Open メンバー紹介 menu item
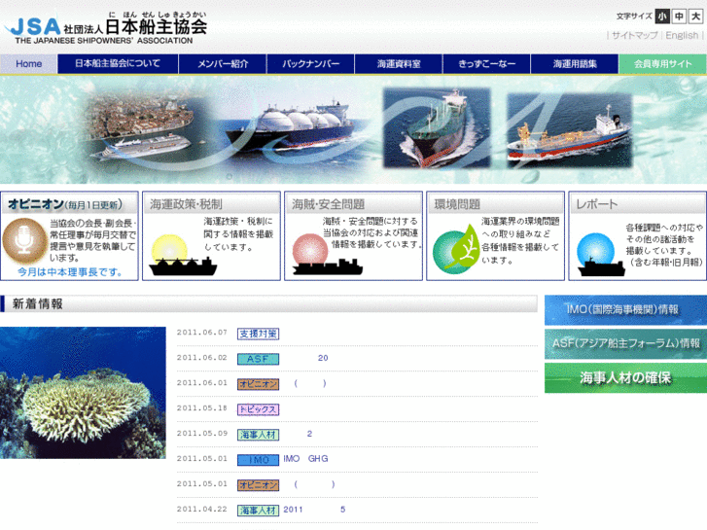The image size is (707, 530). [x=223, y=64]
